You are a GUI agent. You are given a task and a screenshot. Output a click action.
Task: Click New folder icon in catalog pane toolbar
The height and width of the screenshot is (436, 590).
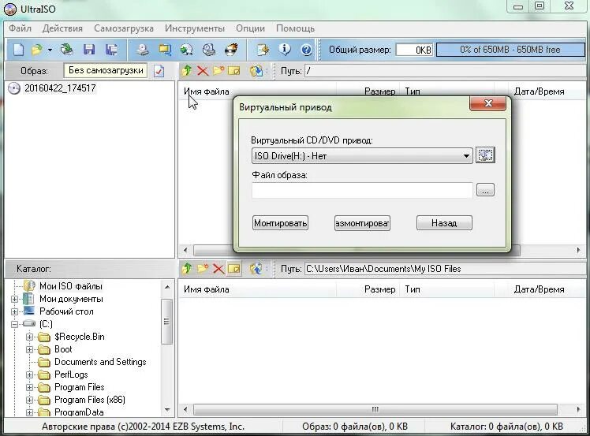point(203,269)
